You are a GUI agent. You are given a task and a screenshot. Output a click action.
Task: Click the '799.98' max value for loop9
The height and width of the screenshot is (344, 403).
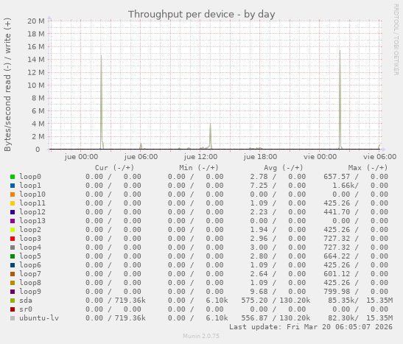[337, 292]
